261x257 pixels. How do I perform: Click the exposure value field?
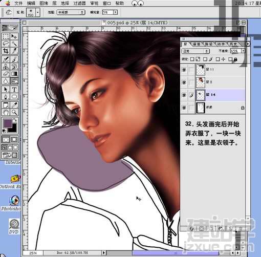tap(108, 12)
